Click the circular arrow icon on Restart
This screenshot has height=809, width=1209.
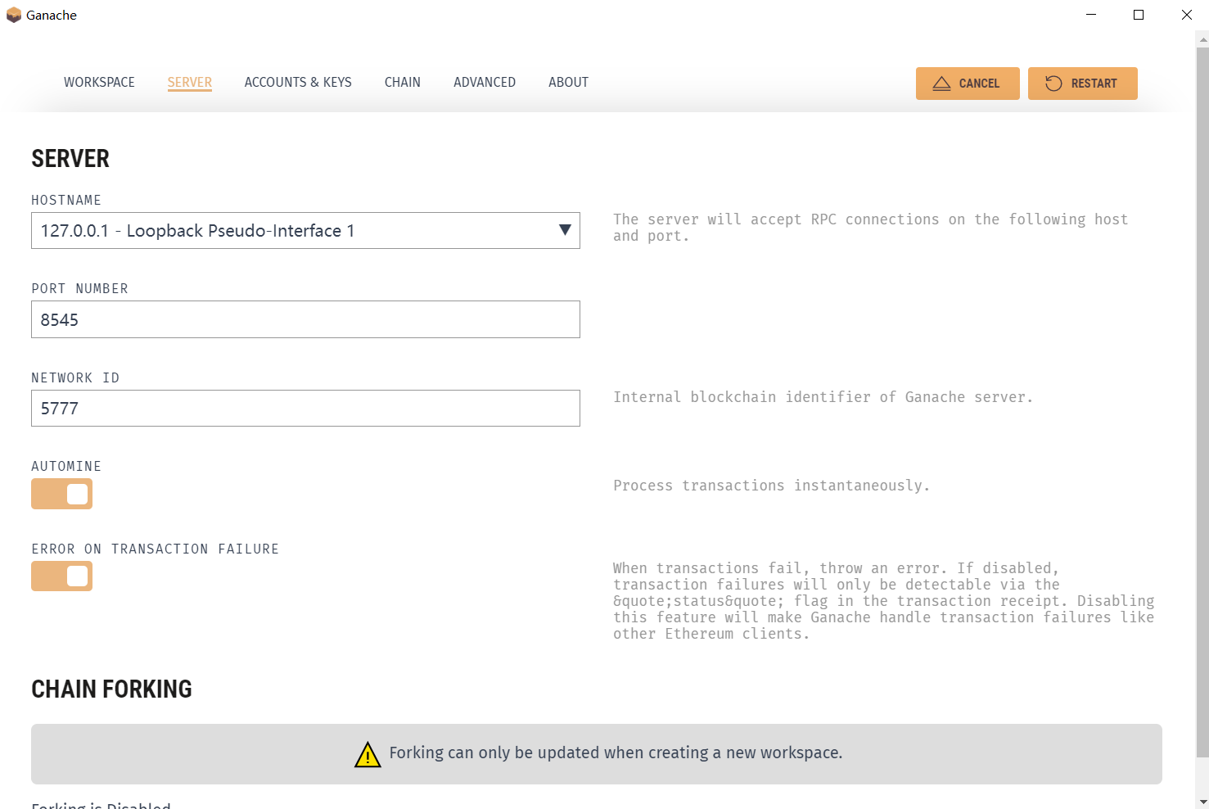click(1053, 84)
